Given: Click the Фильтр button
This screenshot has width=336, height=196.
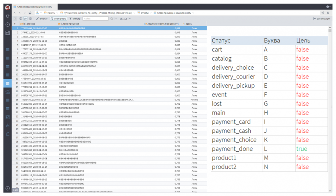Looking at the screenshot, I should pyautogui.click(x=75, y=19).
